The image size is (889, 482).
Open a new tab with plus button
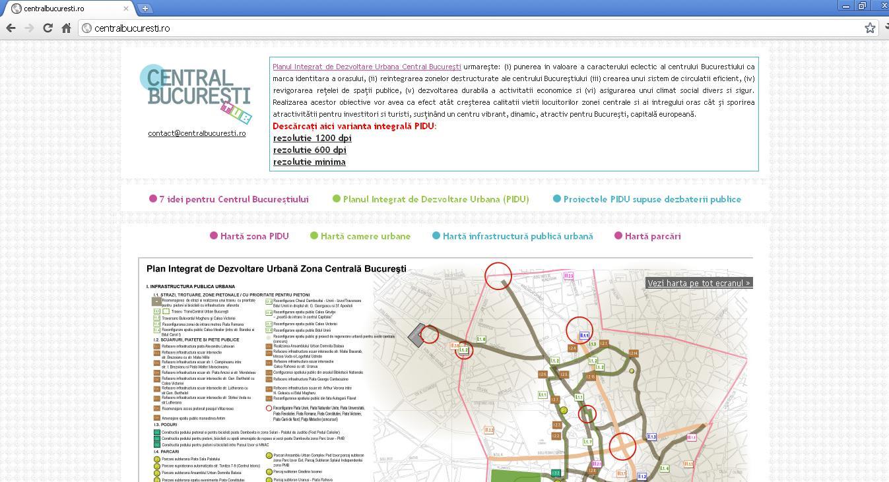pos(145,9)
